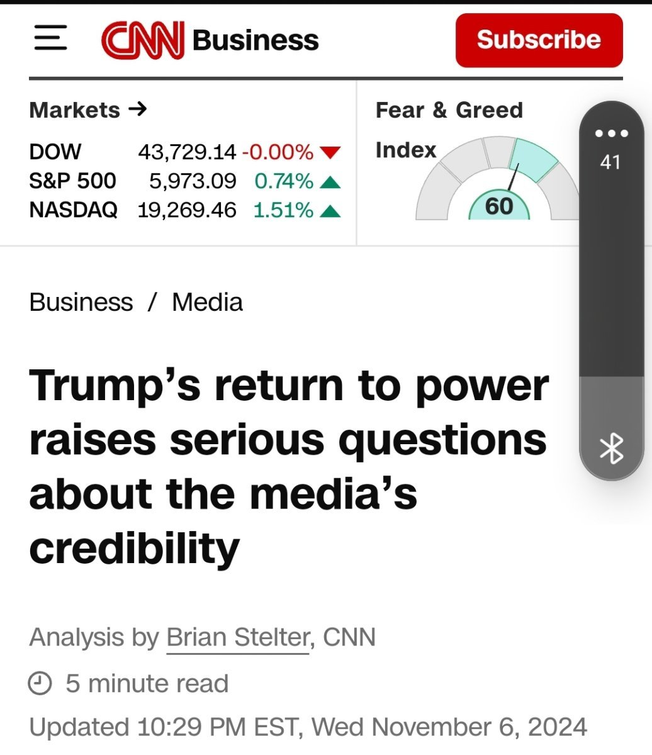Viewport: 652px width, 755px height.
Task: Click the red DOW down triangle
Action: pyautogui.click(x=330, y=152)
